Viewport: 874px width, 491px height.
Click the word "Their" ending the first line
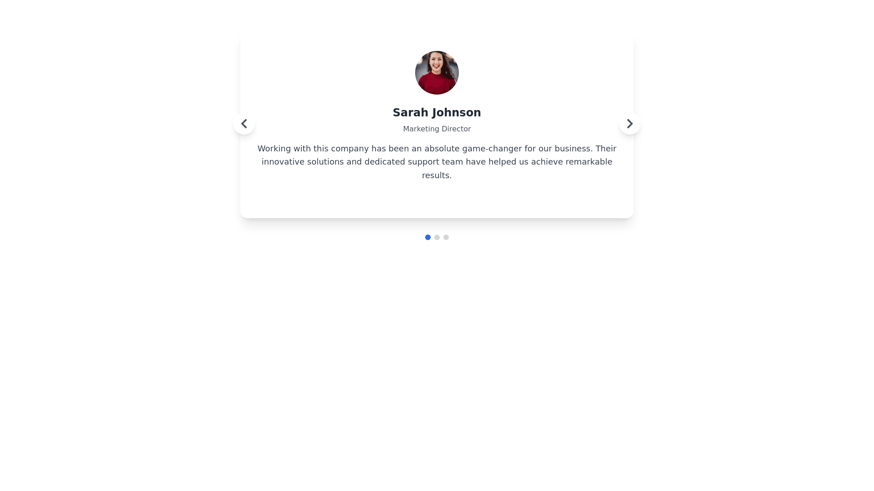605,149
